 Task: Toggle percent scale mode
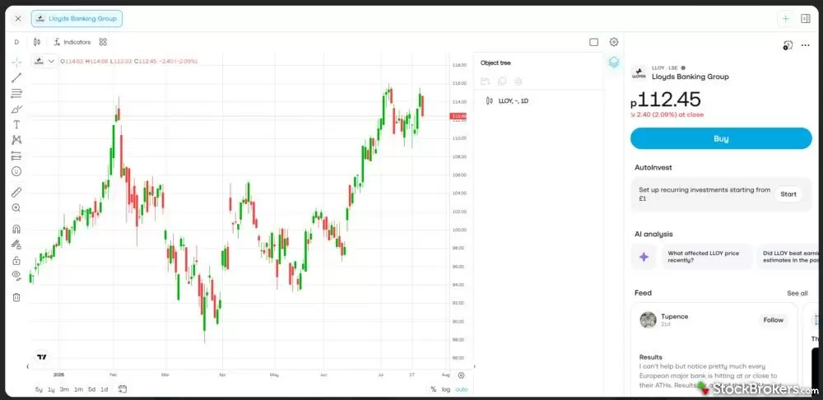pyautogui.click(x=434, y=389)
